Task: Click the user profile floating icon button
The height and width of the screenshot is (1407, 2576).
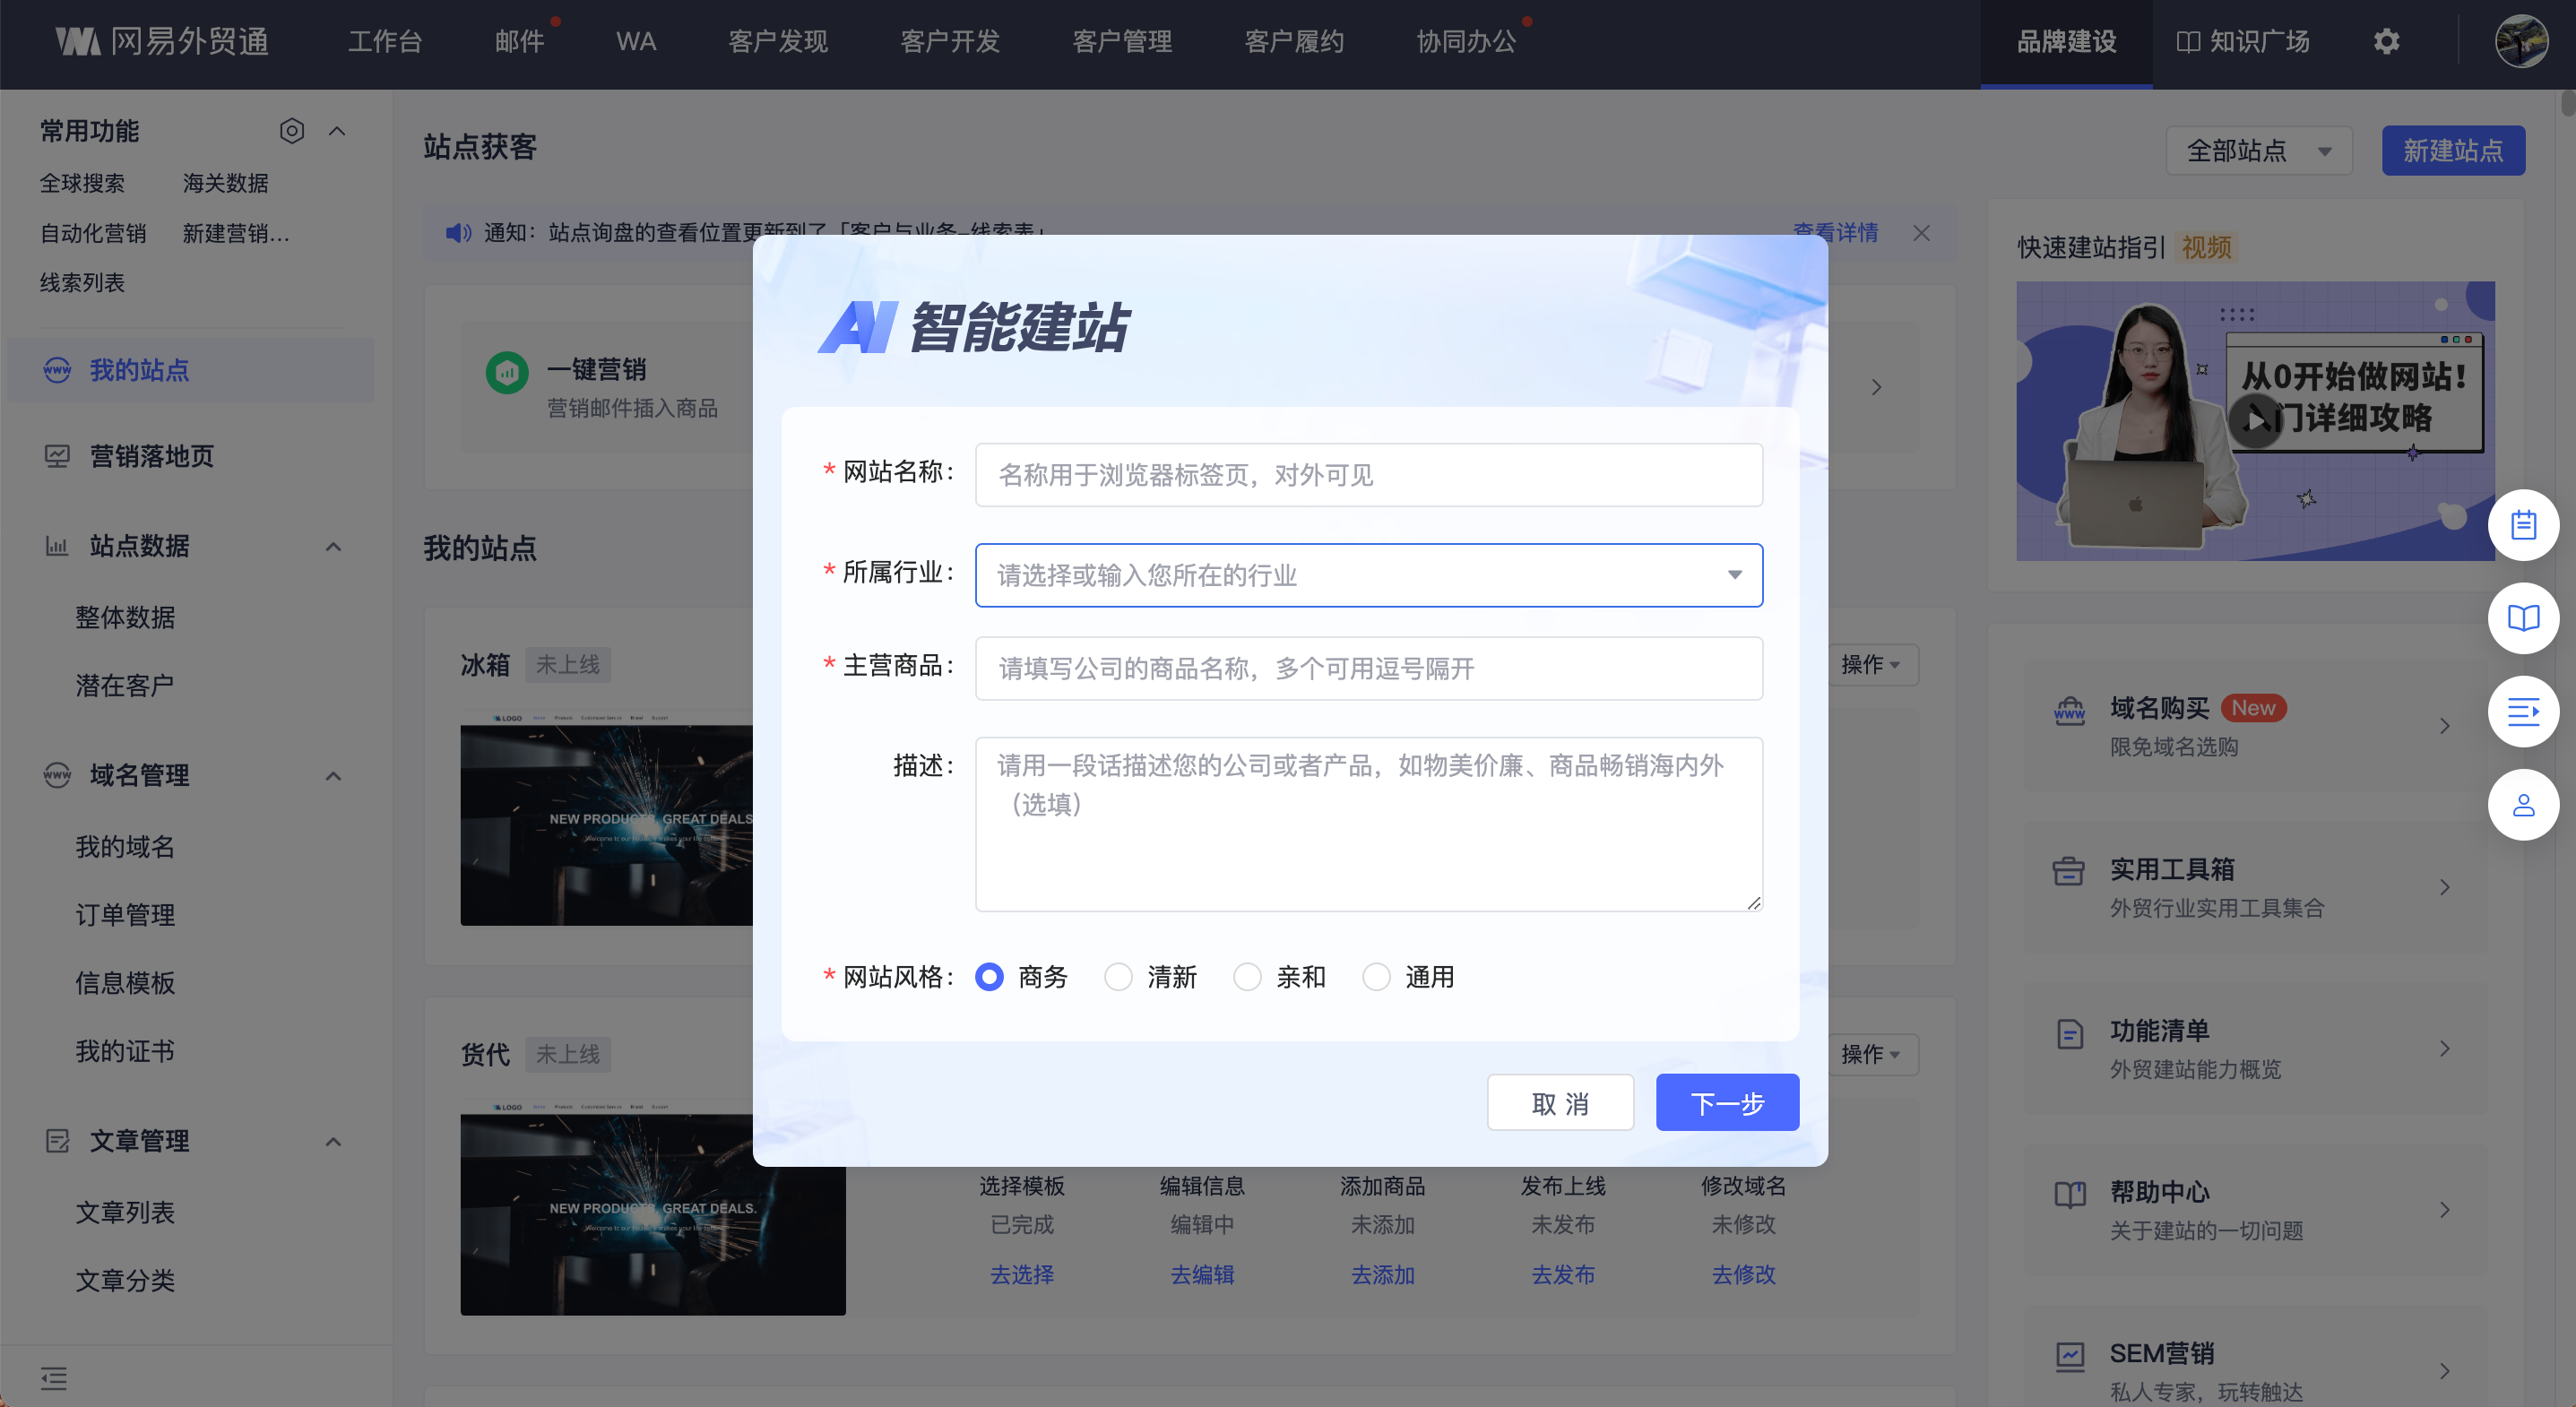Action: coord(2523,805)
